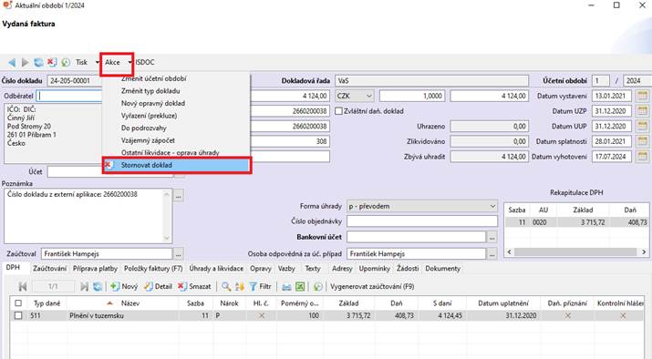Select Stornovat doklad menu entry
The image size is (652, 359).
(x=177, y=165)
